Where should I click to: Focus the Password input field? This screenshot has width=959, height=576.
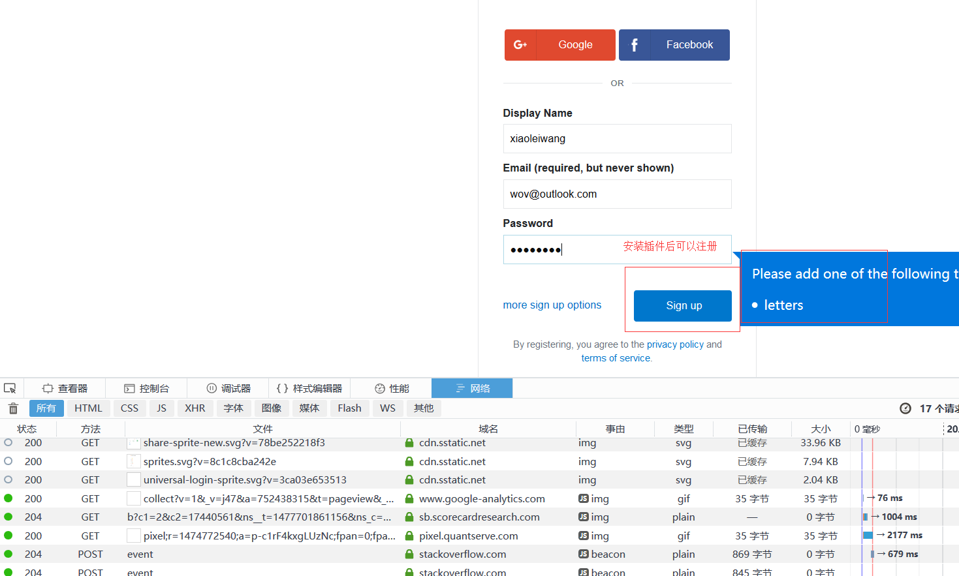pyautogui.click(x=617, y=250)
